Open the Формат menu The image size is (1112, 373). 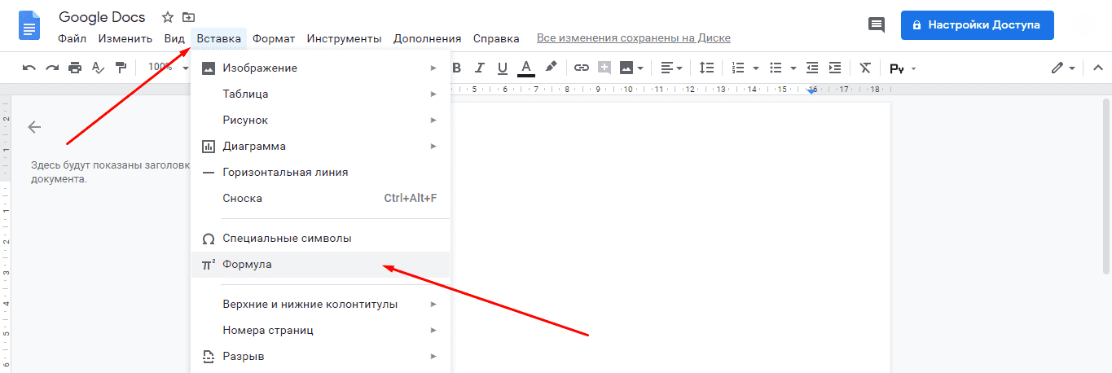(274, 38)
